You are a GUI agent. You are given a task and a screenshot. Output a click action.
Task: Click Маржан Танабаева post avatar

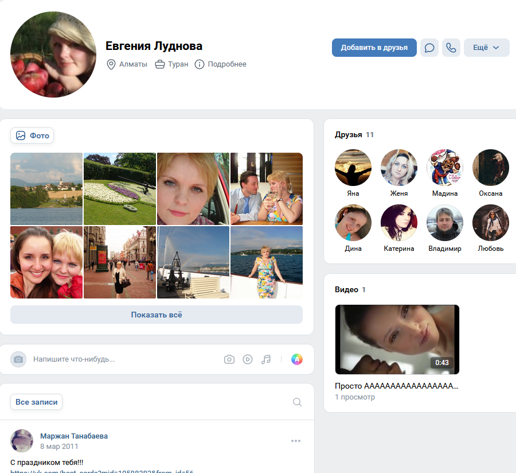point(22,441)
